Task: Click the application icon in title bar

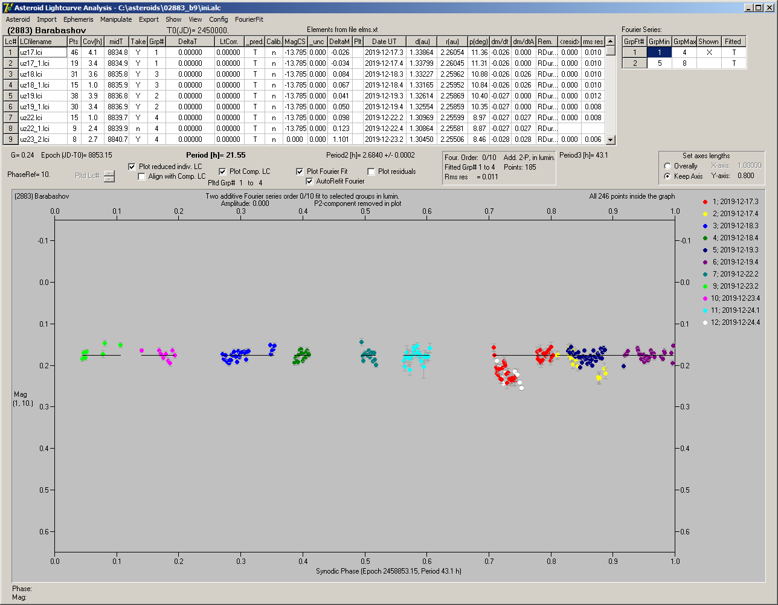Action: (8, 7)
